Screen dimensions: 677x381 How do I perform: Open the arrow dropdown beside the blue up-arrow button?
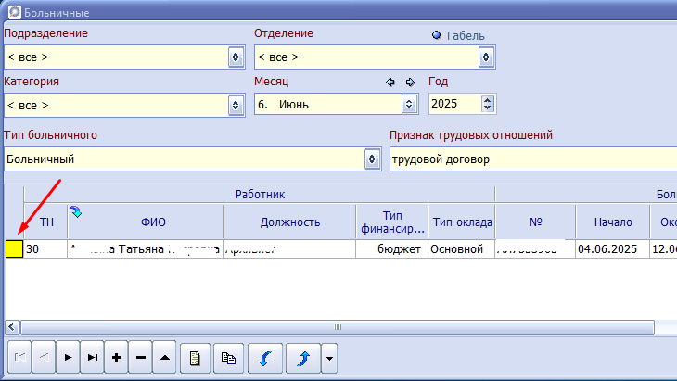click(329, 358)
